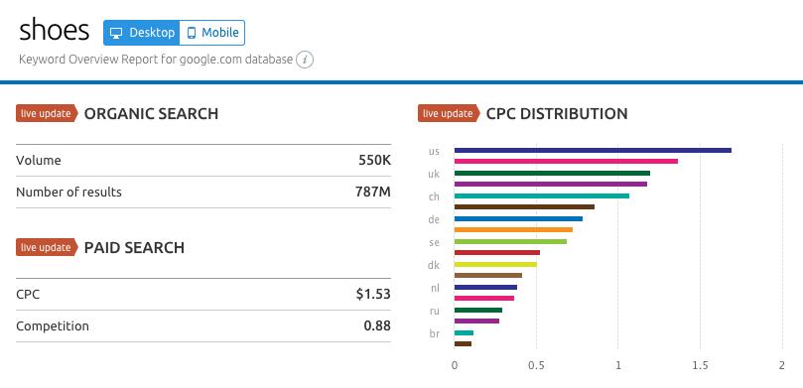
Task: Select the teal ch bar in chart
Action: (x=542, y=196)
